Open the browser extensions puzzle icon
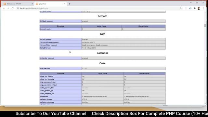 coord(195,8)
